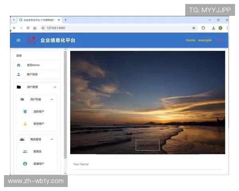
Task: Open the browser extensions puzzle icon
Action: (x=203, y=28)
